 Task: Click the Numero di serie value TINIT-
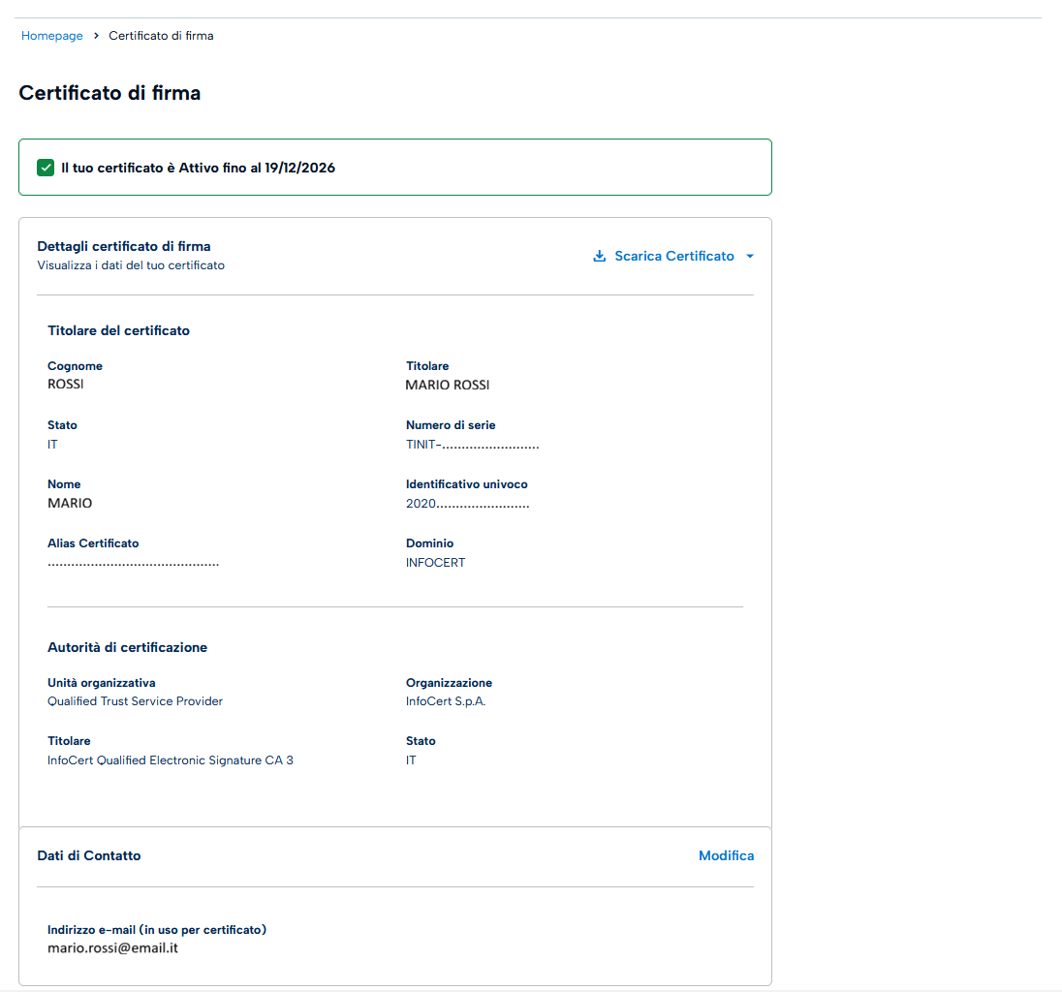472,445
